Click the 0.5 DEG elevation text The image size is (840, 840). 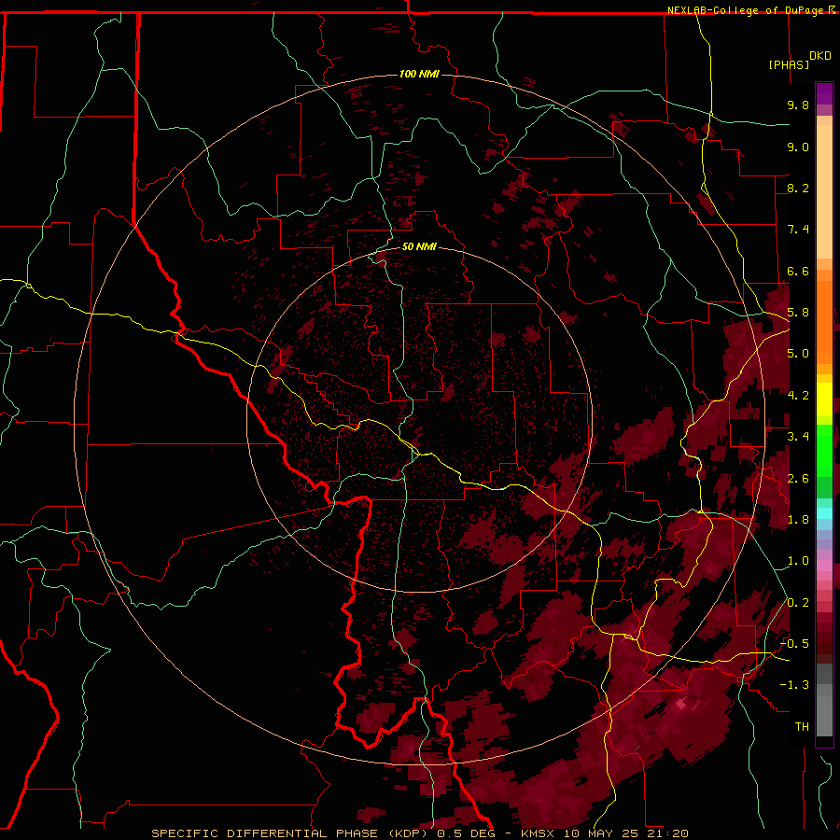click(x=466, y=833)
